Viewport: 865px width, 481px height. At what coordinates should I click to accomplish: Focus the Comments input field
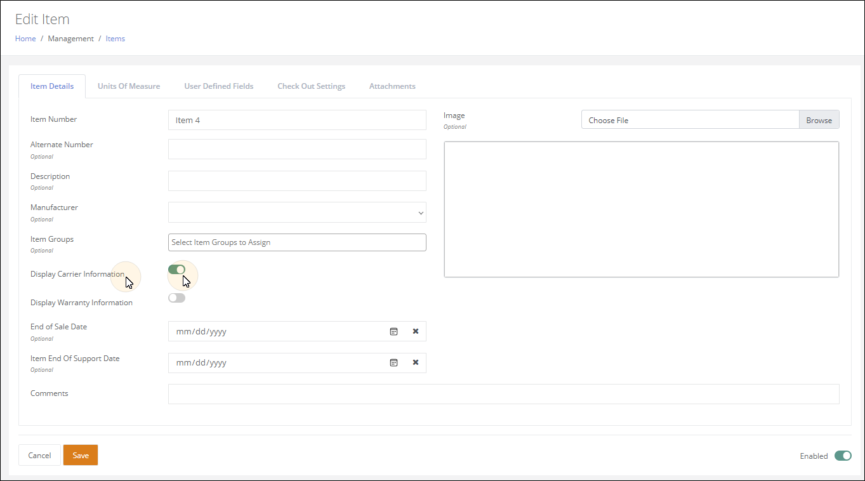click(503, 394)
